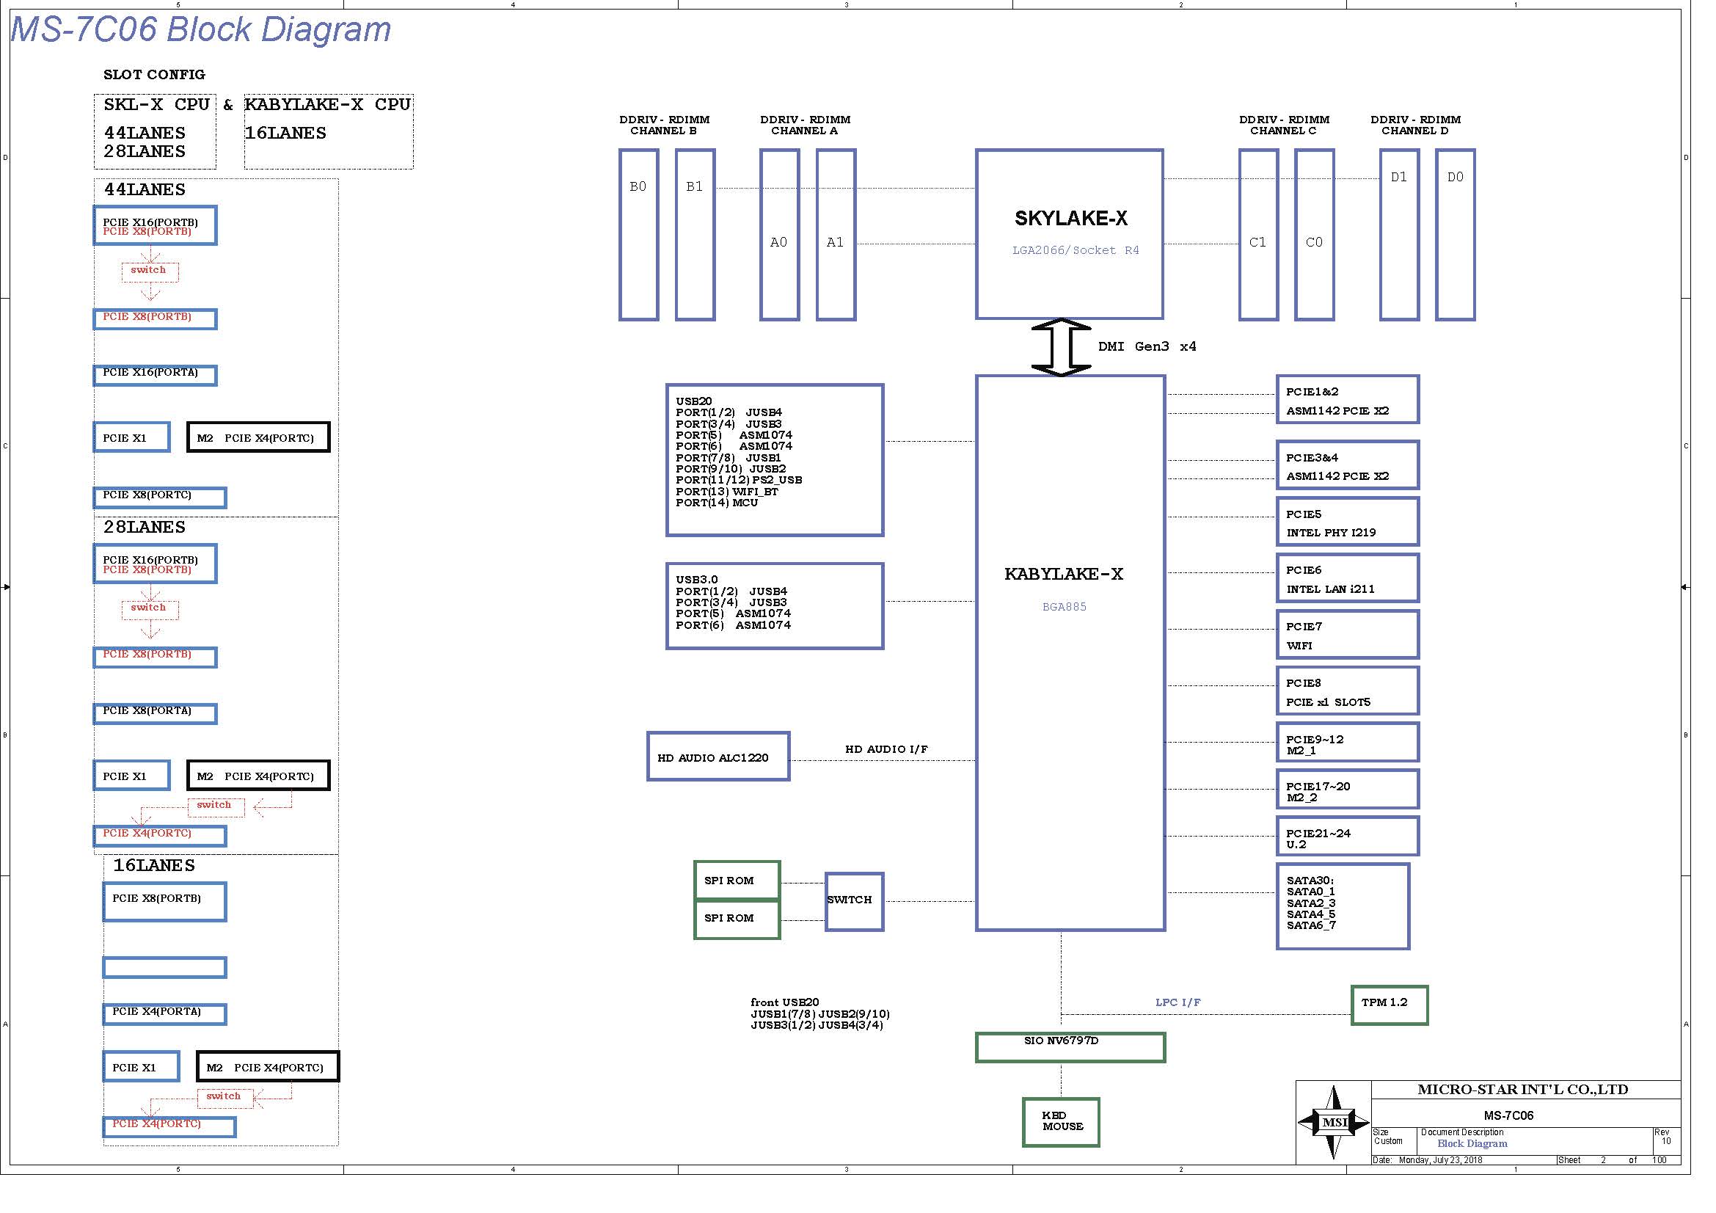Select the 'SKL-X CPU' label
The height and width of the screenshot is (1213, 1716).
[x=156, y=105]
